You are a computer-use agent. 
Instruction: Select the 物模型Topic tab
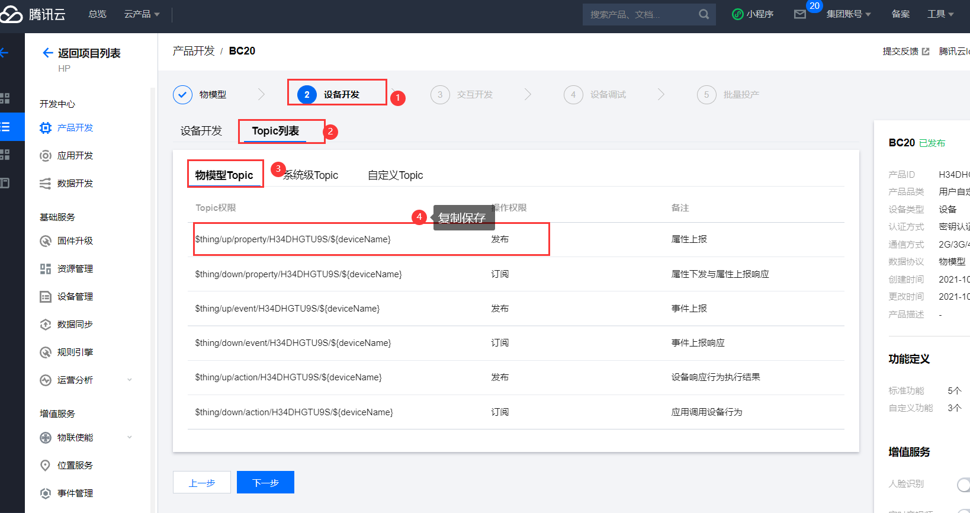point(224,175)
